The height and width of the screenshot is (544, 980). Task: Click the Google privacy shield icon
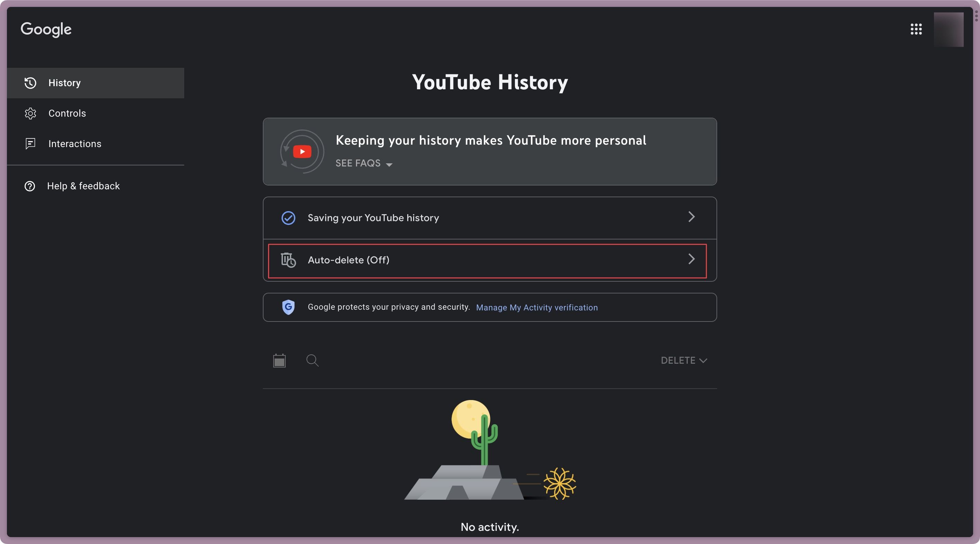click(288, 308)
